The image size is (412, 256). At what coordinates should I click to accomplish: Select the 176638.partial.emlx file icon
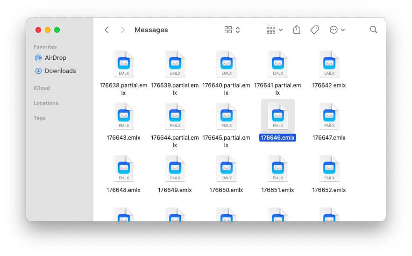pyautogui.click(x=124, y=64)
